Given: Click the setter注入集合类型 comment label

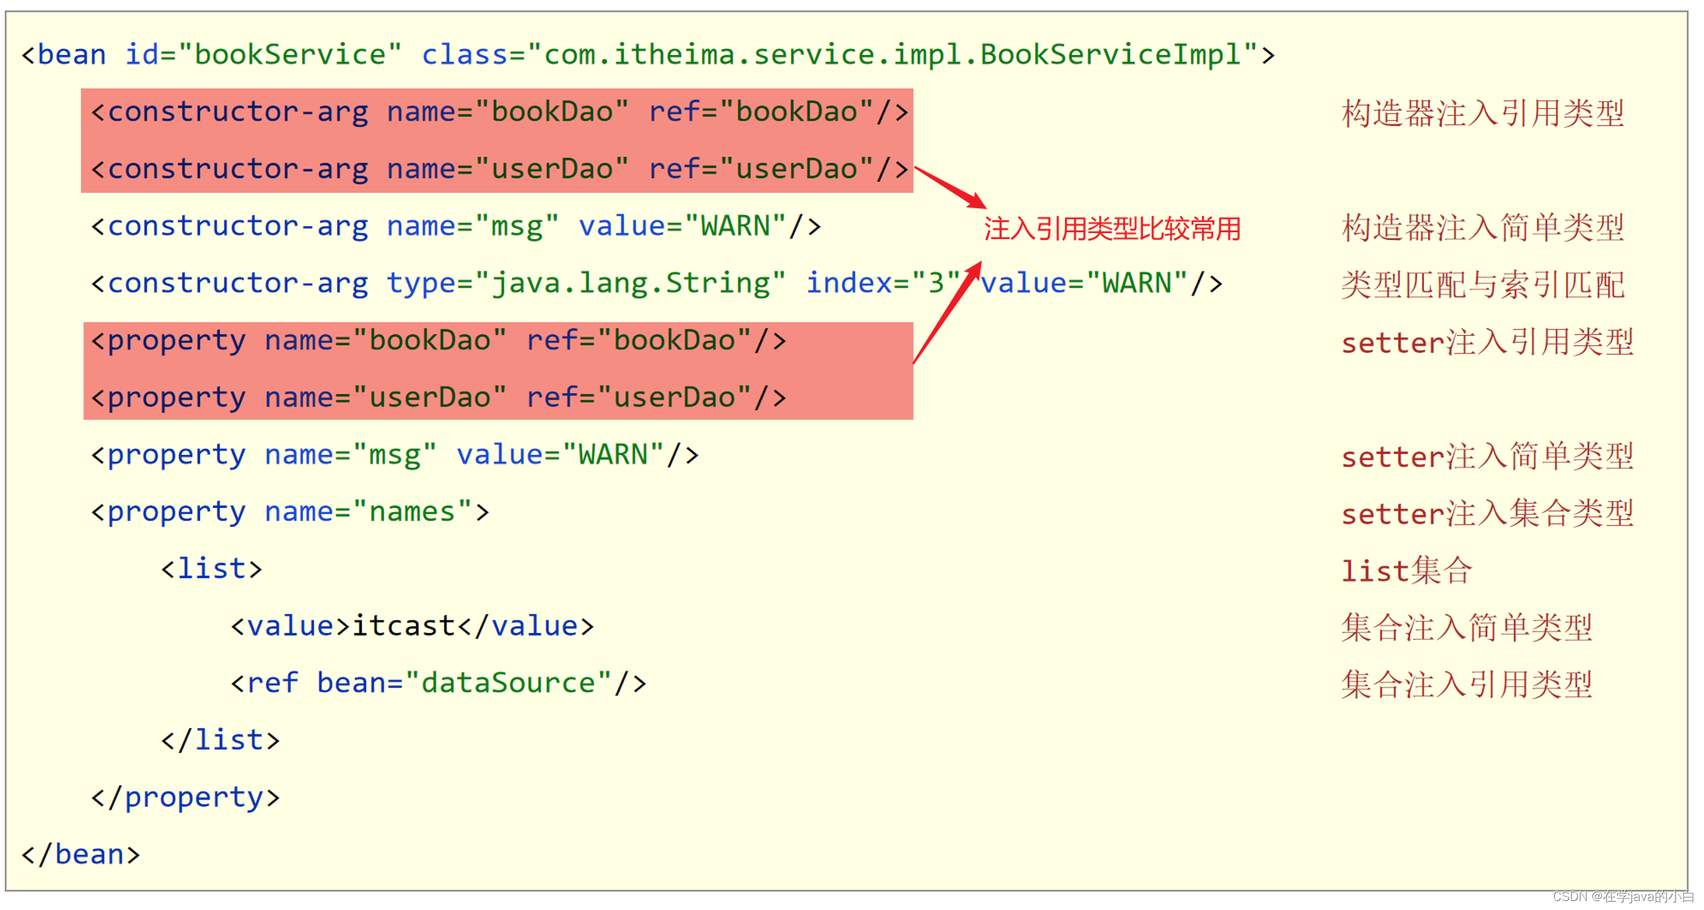Looking at the screenshot, I should (1487, 514).
